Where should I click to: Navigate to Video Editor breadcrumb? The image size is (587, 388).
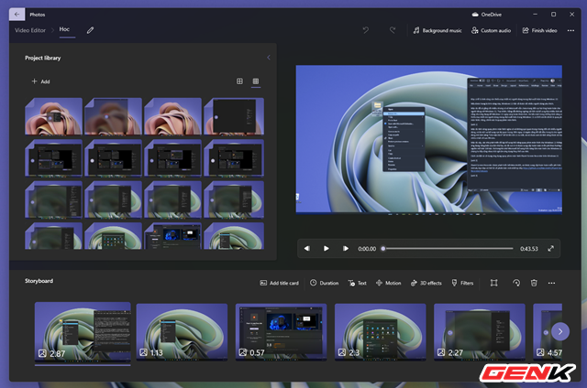pos(30,30)
